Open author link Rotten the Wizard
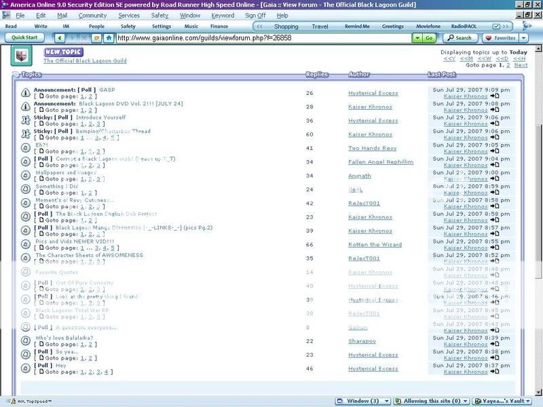The image size is (543, 407). point(375,245)
